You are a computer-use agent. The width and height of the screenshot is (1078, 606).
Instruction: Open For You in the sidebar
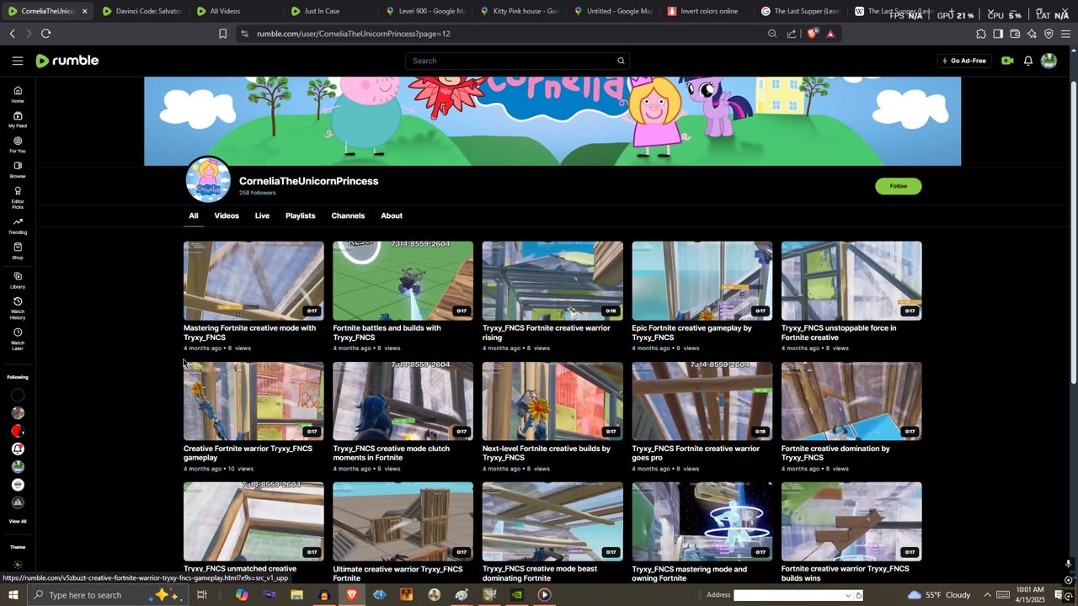(x=18, y=145)
